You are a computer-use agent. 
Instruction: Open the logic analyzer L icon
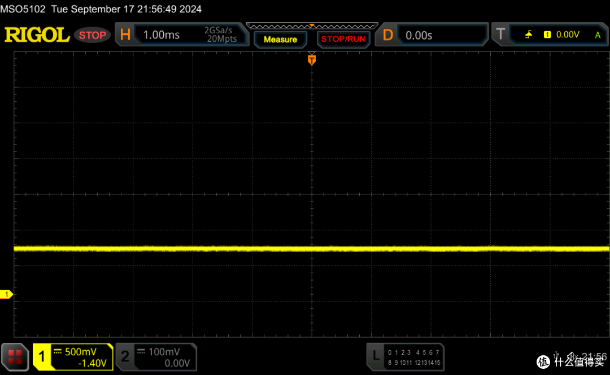pyautogui.click(x=376, y=356)
